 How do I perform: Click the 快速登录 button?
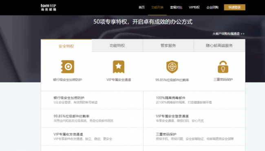(x=234, y=7)
